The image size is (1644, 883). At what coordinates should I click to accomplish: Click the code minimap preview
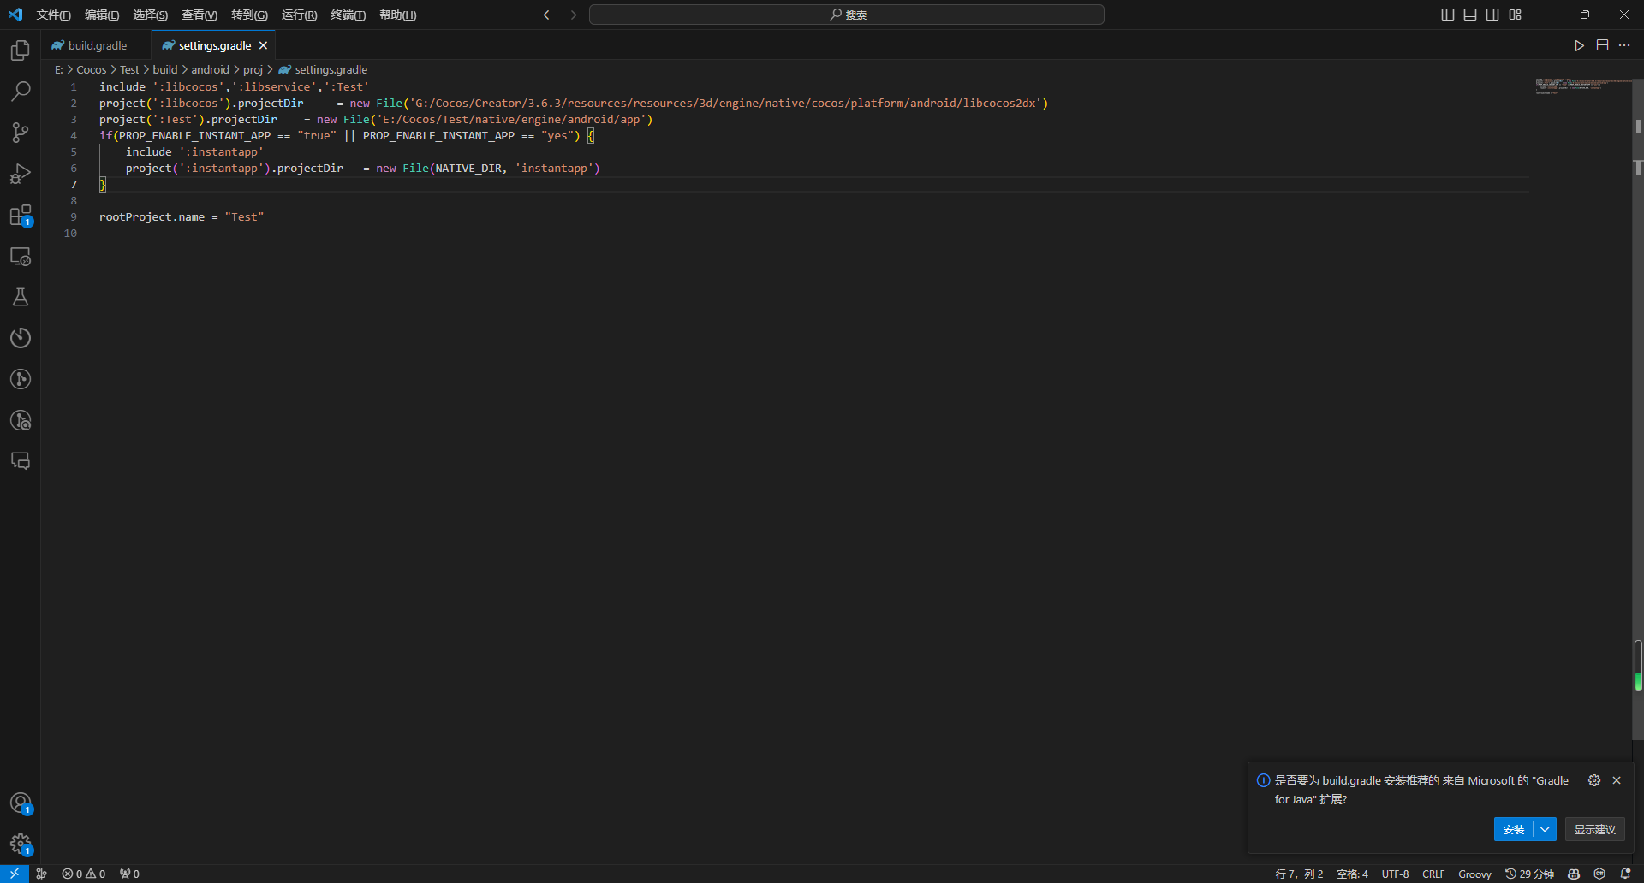[x=1582, y=86]
